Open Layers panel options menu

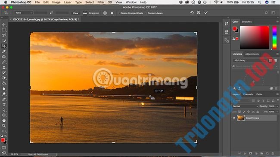pos(277,94)
